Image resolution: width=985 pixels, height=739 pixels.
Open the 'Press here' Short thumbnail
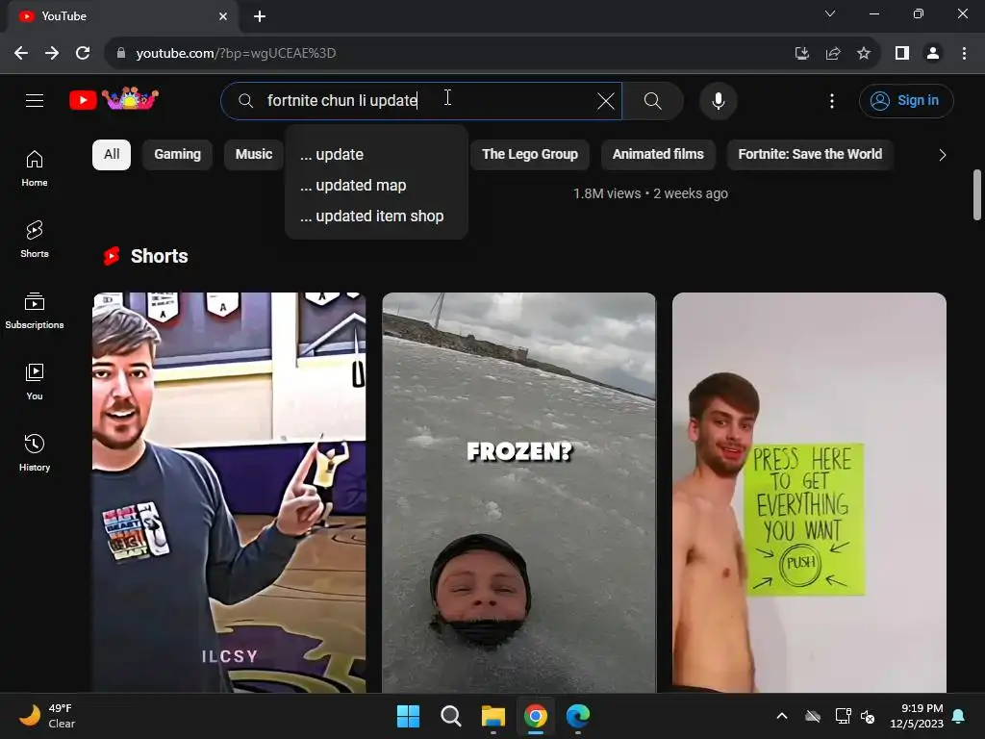809,493
